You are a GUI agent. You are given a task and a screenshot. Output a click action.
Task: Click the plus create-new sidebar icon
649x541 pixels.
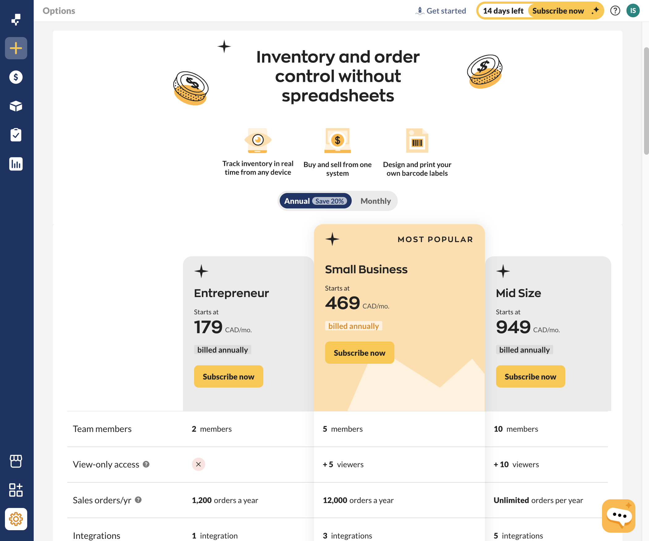pos(16,48)
